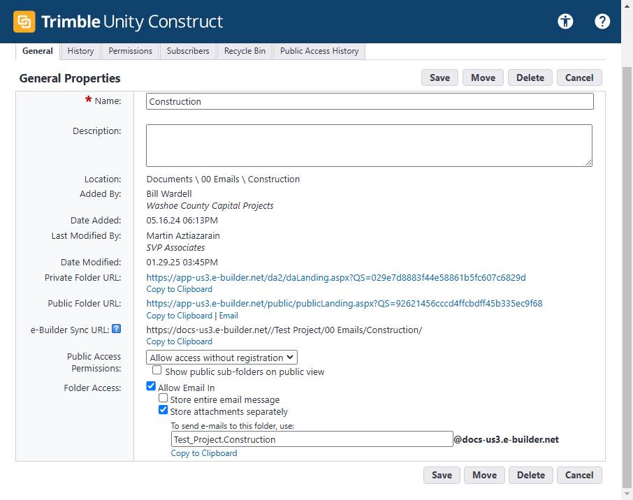Image resolution: width=633 pixels, height=500 pixels.
Task: Open the accessibility options icon
Action: pyautogui.click(x=565, y=21)
